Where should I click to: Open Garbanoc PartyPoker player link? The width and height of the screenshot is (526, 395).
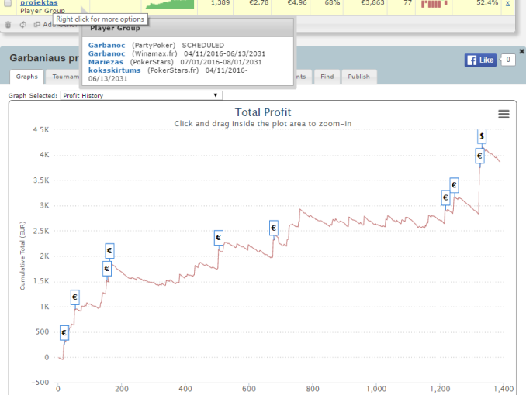pos(106,46)
